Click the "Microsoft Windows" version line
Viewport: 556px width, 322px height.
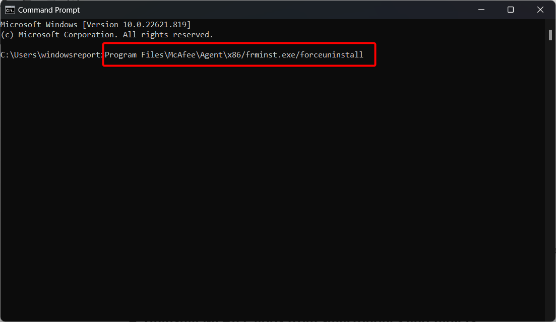click(96, 25)
